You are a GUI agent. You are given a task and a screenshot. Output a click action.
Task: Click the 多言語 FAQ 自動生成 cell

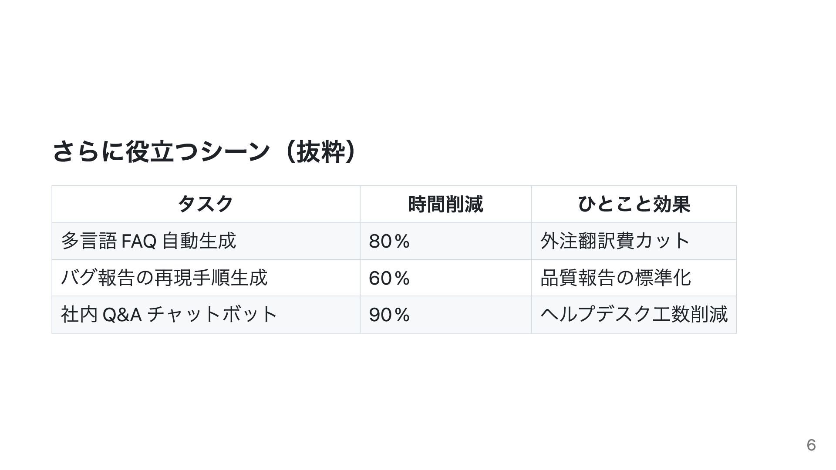(x=206, y=241)
